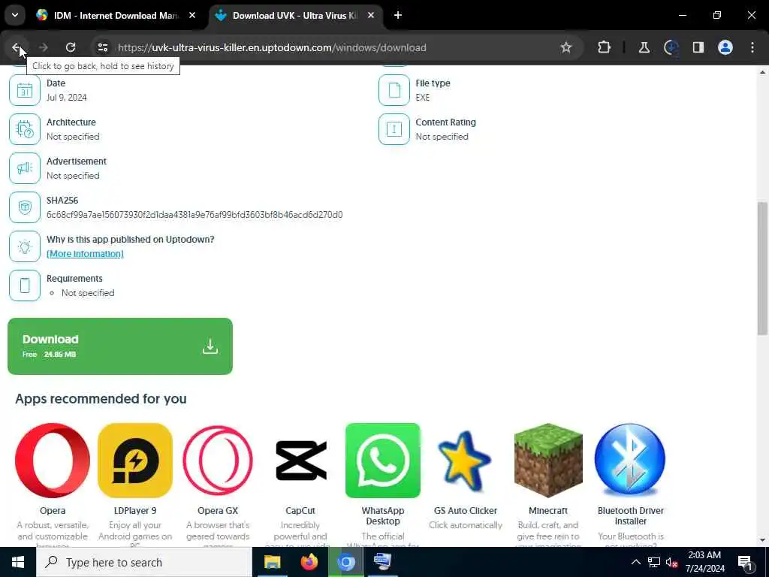Click the taskbar clock showing 2:03 AM
769x577 pixels.
704,562
